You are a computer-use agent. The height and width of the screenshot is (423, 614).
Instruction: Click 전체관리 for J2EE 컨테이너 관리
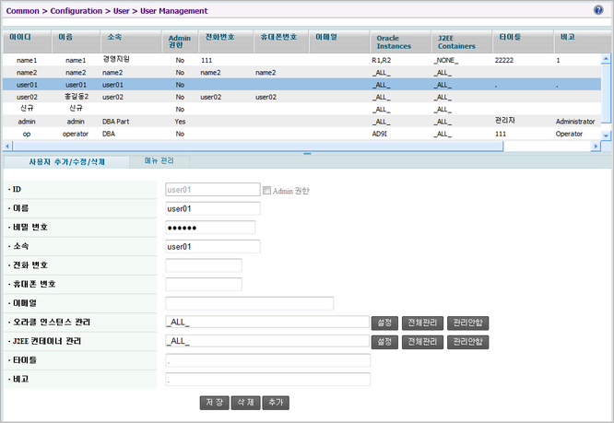click(422, 342)
